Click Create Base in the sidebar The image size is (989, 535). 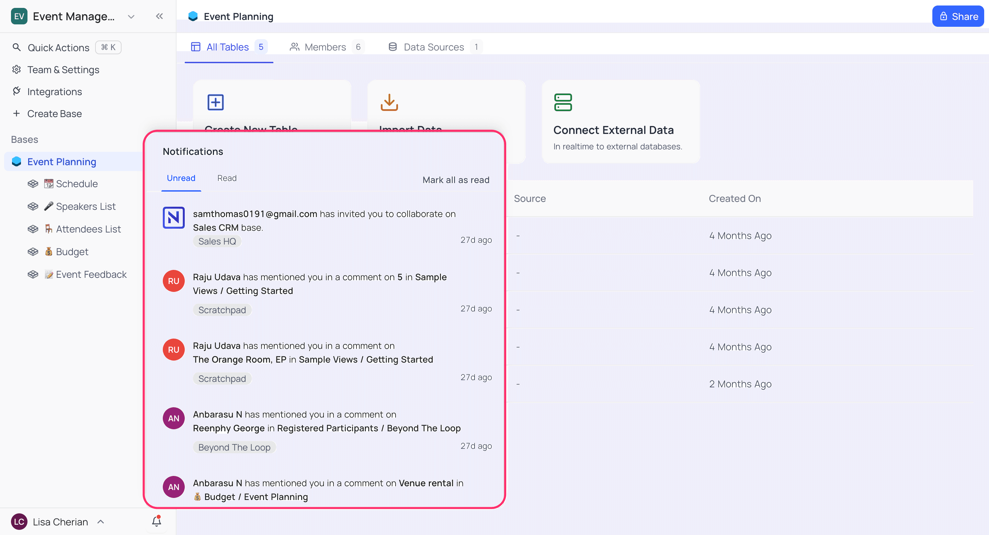coord(54,114)
